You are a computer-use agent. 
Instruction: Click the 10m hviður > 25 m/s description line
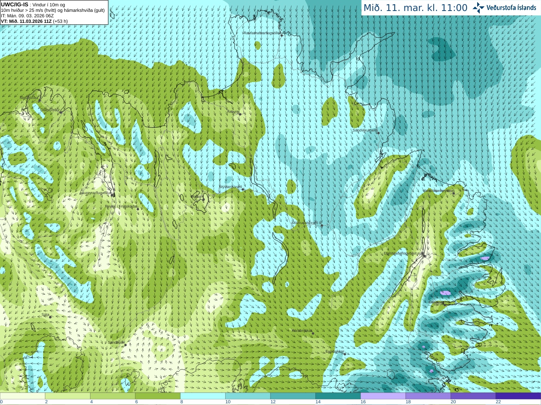[53, 10]
